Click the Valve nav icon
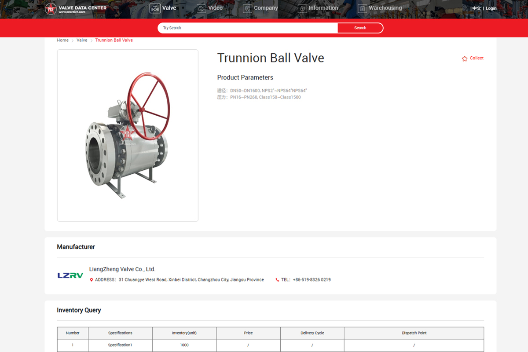 click(155, 8)
